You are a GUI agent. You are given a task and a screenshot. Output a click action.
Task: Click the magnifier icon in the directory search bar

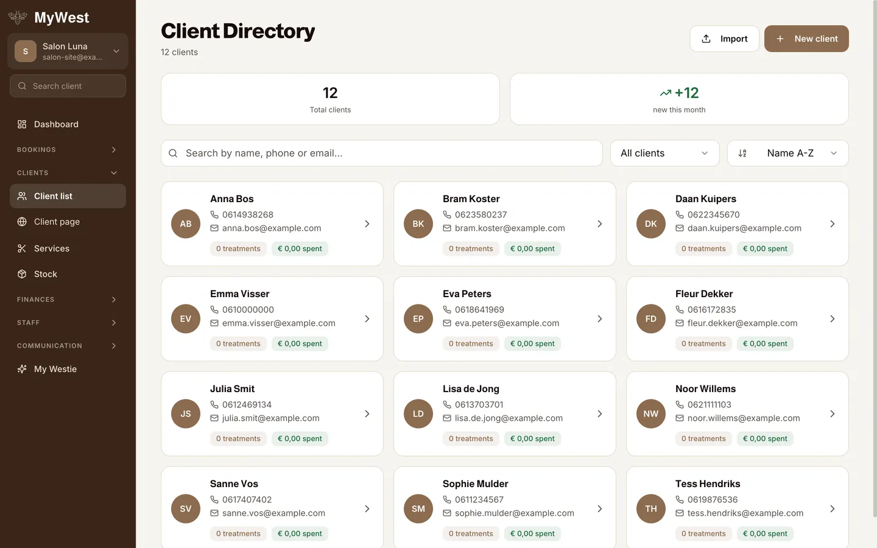click(x=173, y=153)
